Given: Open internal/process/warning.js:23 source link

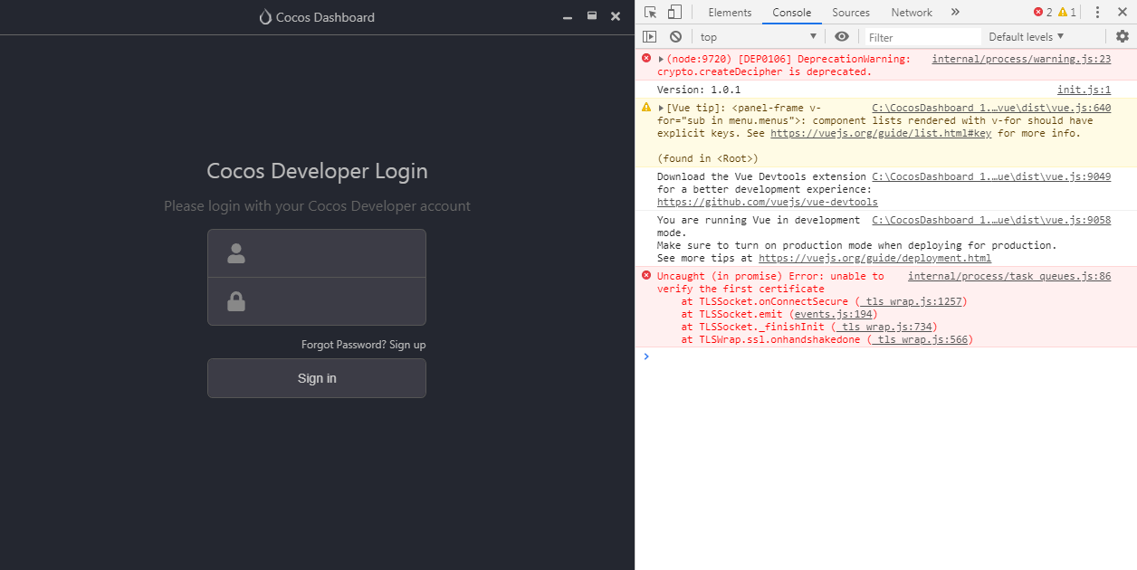Looking at the screenshot, I should click(x=1021, y=59).
